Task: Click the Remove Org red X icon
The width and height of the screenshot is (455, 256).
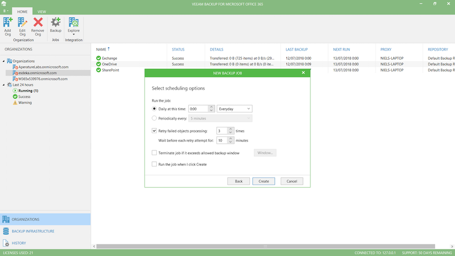Action: (38, 22)
